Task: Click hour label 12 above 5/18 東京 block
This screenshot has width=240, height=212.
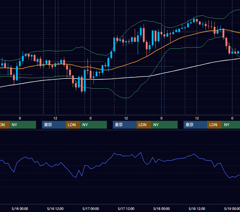Action: [197, 118]
